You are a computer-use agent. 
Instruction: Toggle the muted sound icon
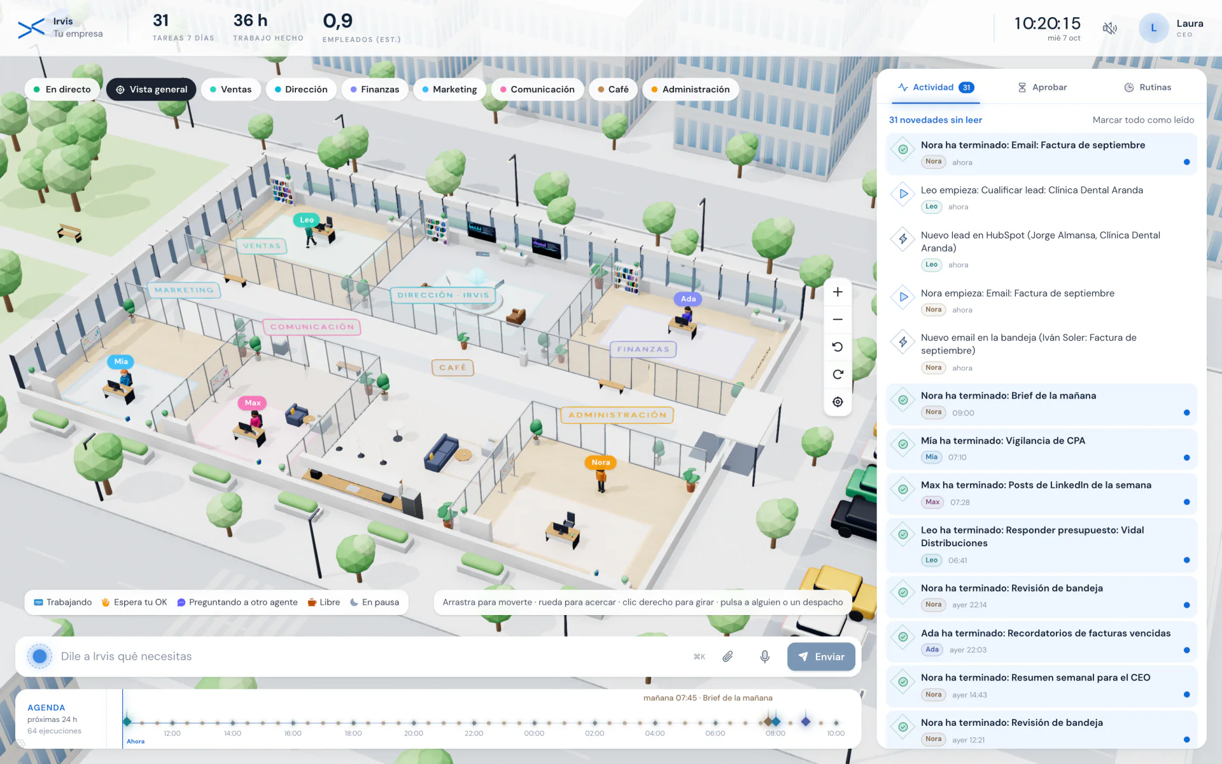1110,28
